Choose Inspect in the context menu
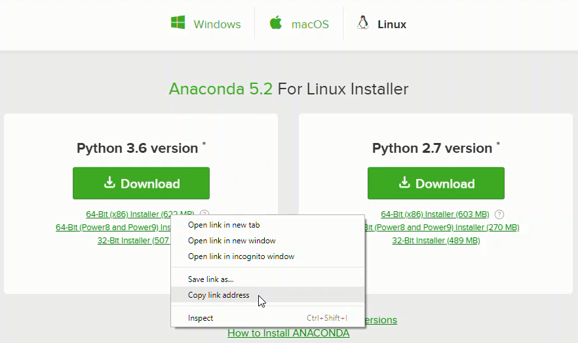Image resolution: width=578 pixels, height=343 pixels. coord(267,318)
